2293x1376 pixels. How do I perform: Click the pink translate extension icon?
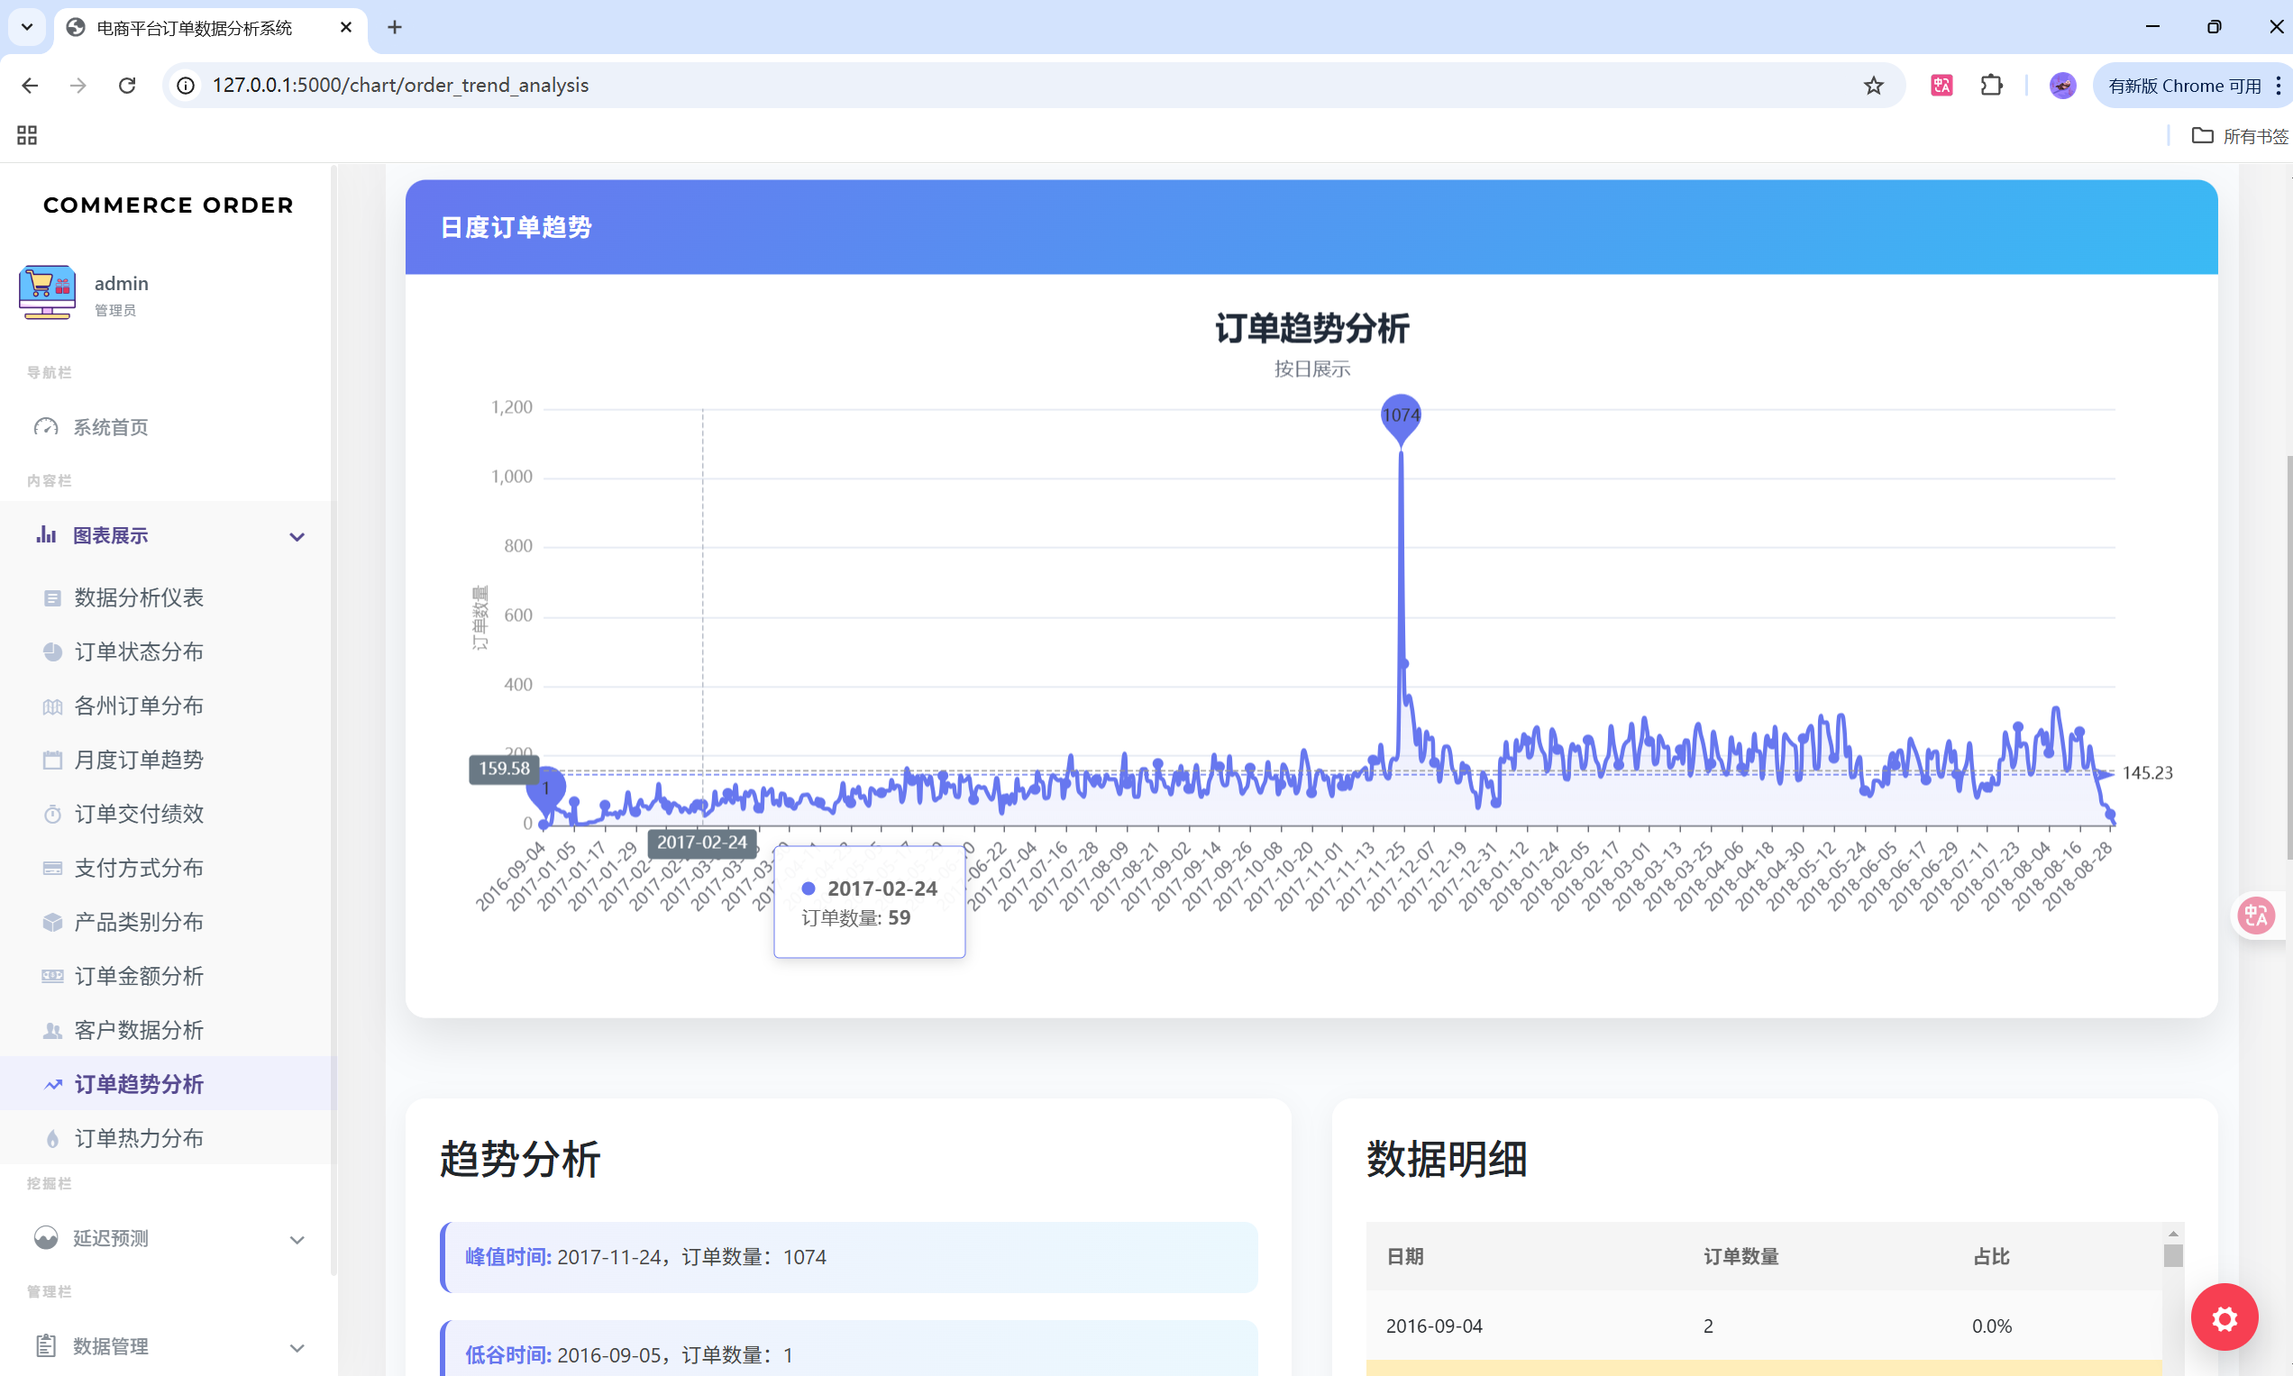pos(1941,86)
